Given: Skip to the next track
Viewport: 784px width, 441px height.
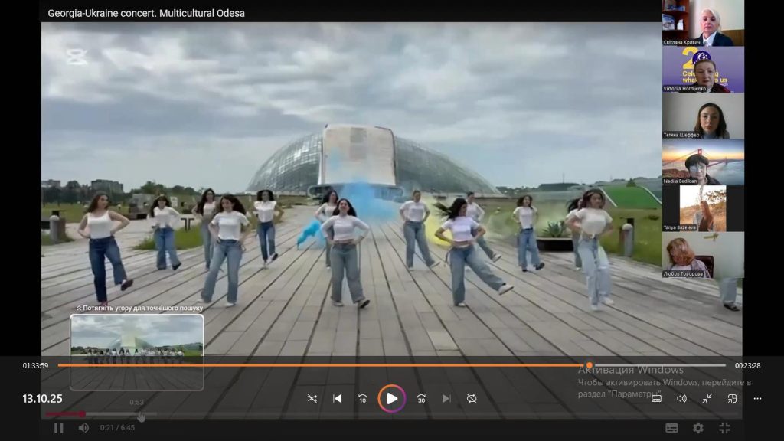Looking at the screenshot, I should [x=446, y=398].
